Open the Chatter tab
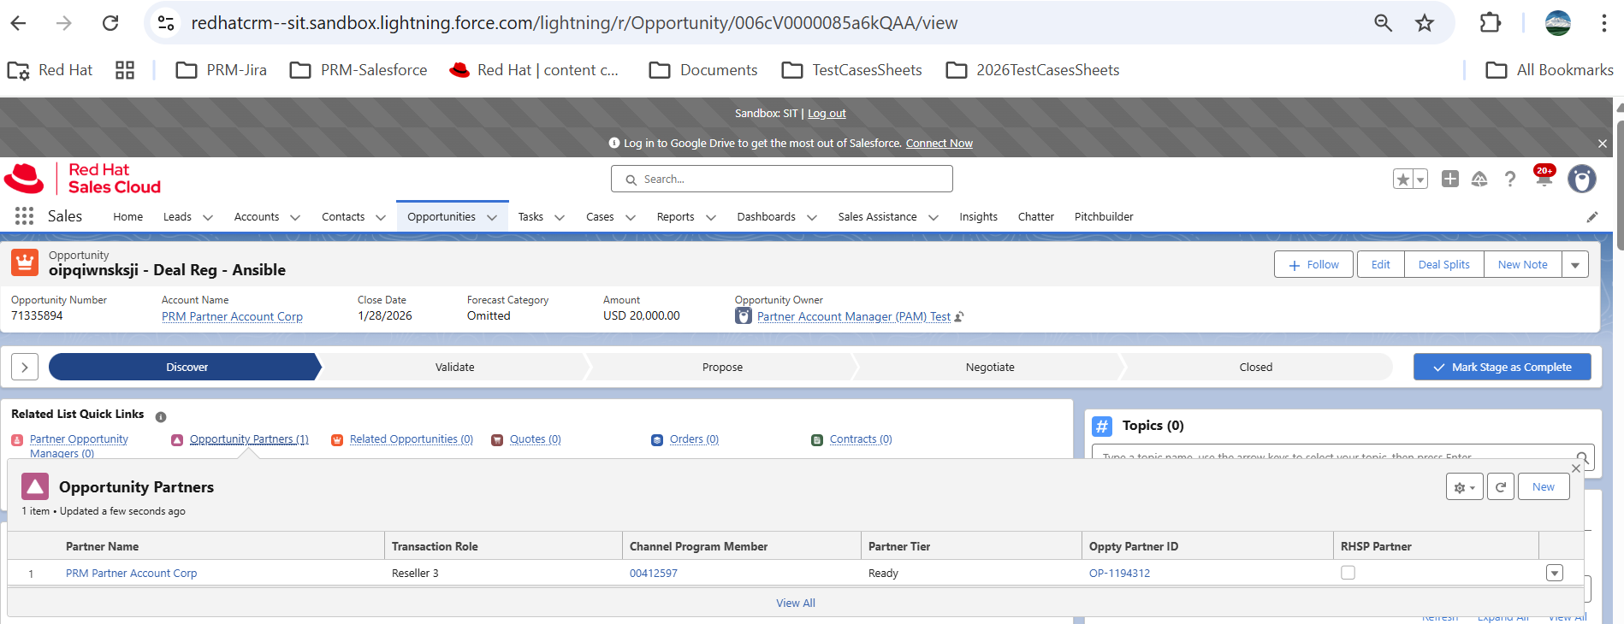This screenshot has height=624, width=1624. click(x=1036, y=217)
